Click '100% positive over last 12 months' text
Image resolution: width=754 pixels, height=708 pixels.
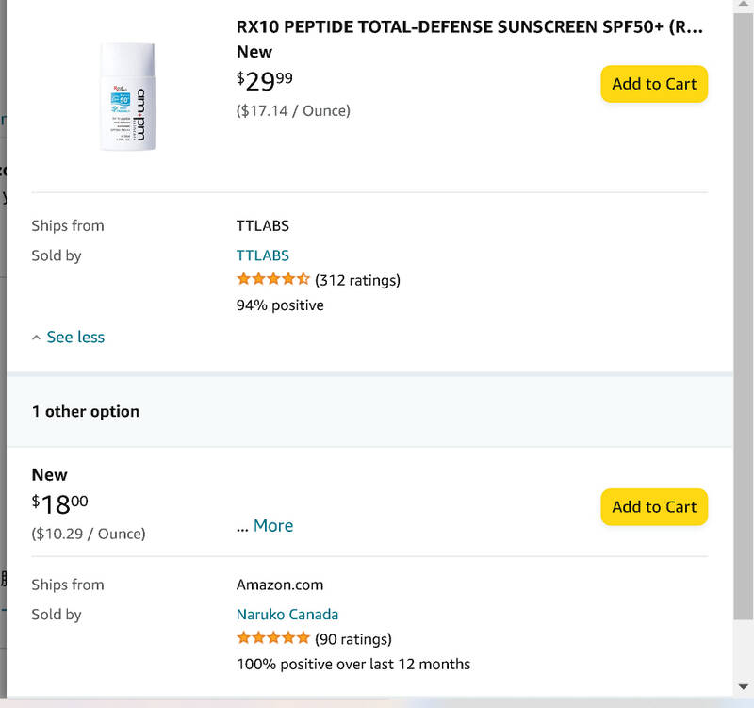tap(352, 664)
